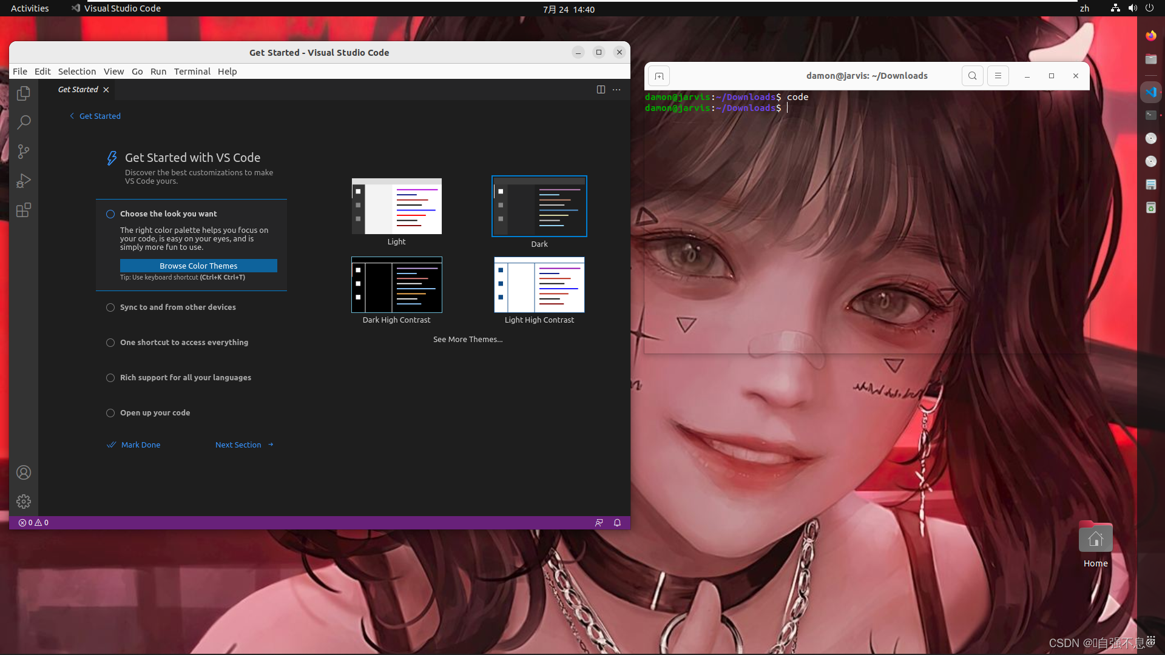This screenshot has height=655, width=1165.
Task: Open Source Control view icon
Action: (24, 152)
